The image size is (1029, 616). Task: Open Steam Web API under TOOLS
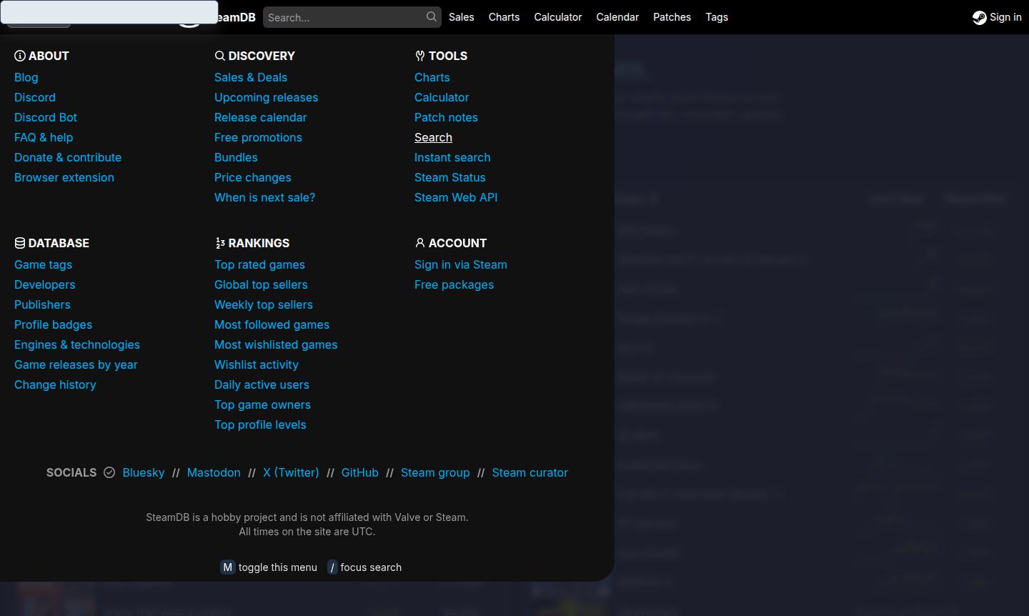[x=456, y=197]
